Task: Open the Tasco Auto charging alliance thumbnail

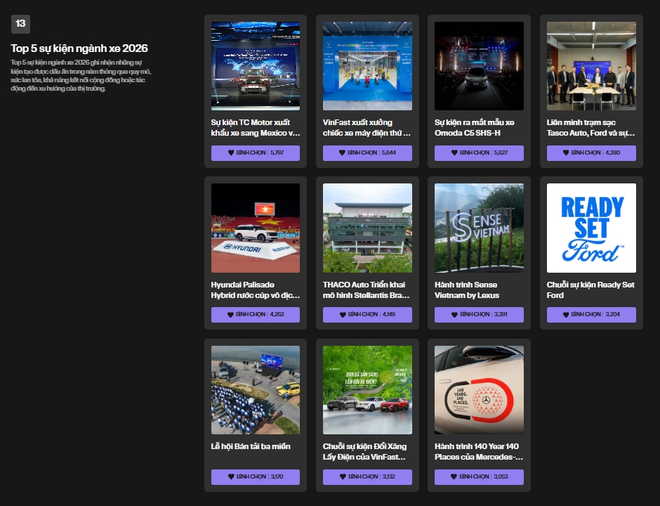Action: point(591,66)
